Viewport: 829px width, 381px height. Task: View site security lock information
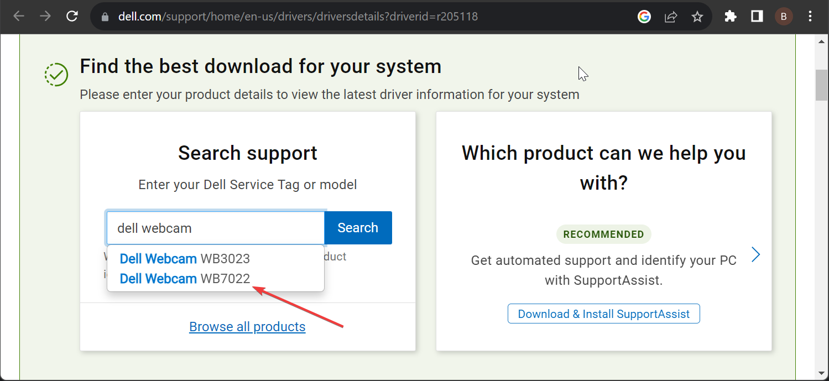pos(105,17)
